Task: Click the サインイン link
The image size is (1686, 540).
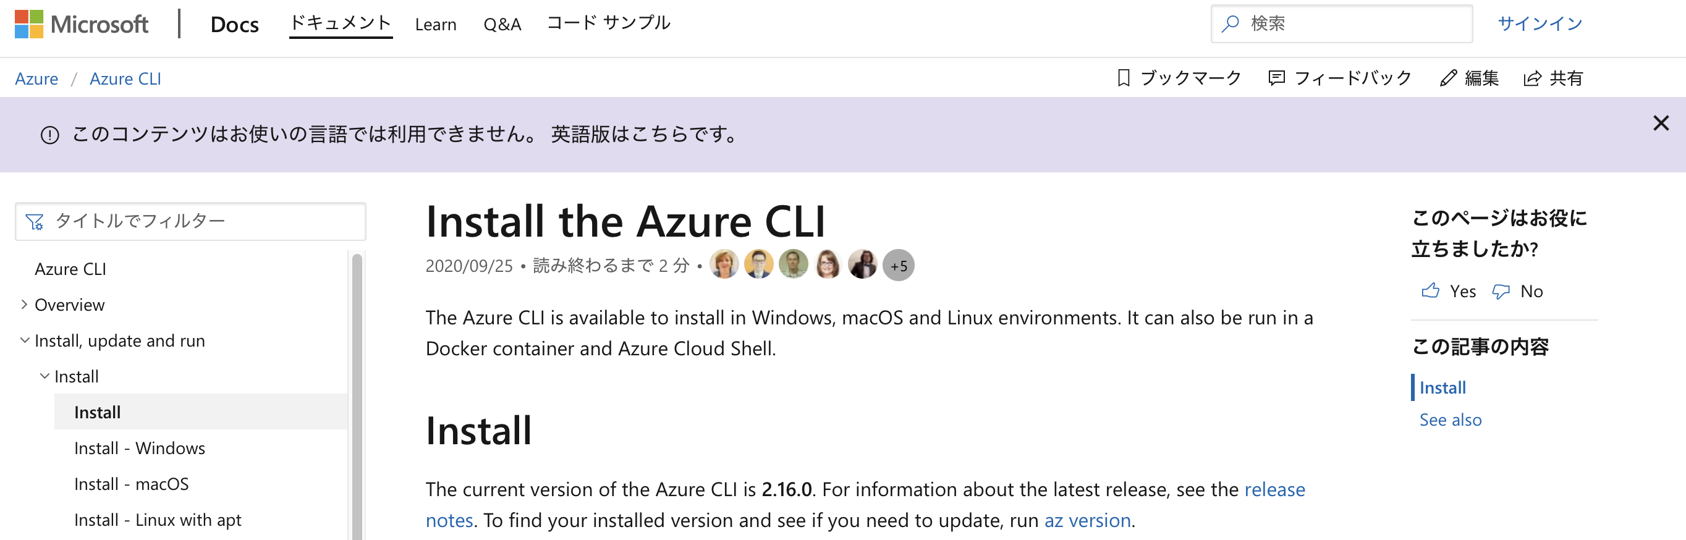Action: point(1541,22)
